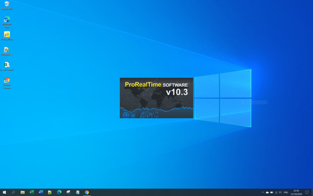This screenshot has width=313, height=196.
Task: Launch Excel from the taskbar
Action: (x=32, y=192)
